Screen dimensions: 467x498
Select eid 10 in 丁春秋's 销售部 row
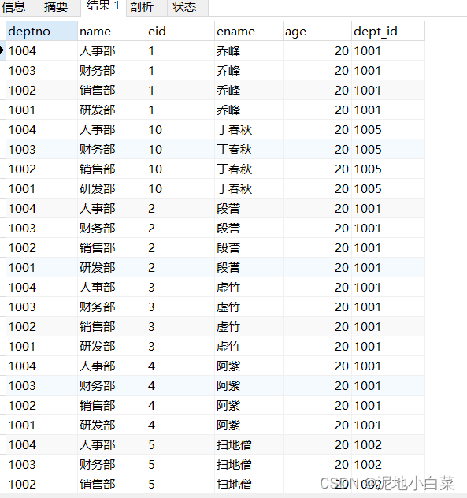click(x=180, y=169)
